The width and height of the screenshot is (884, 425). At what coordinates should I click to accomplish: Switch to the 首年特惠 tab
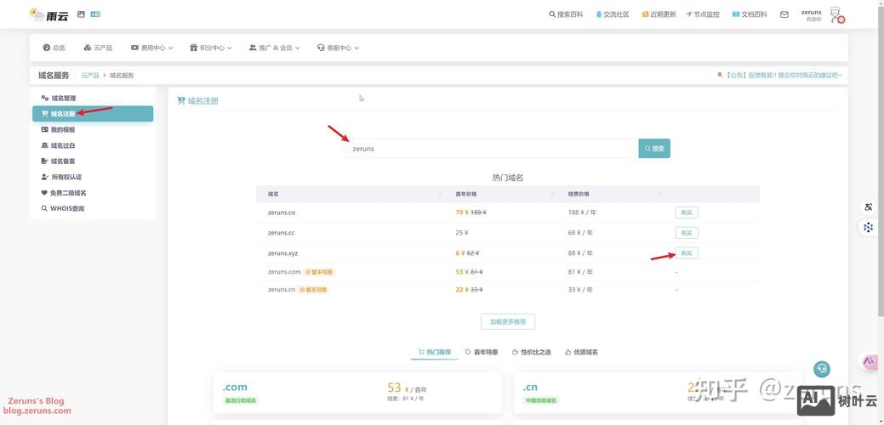[x=482, y=353]
